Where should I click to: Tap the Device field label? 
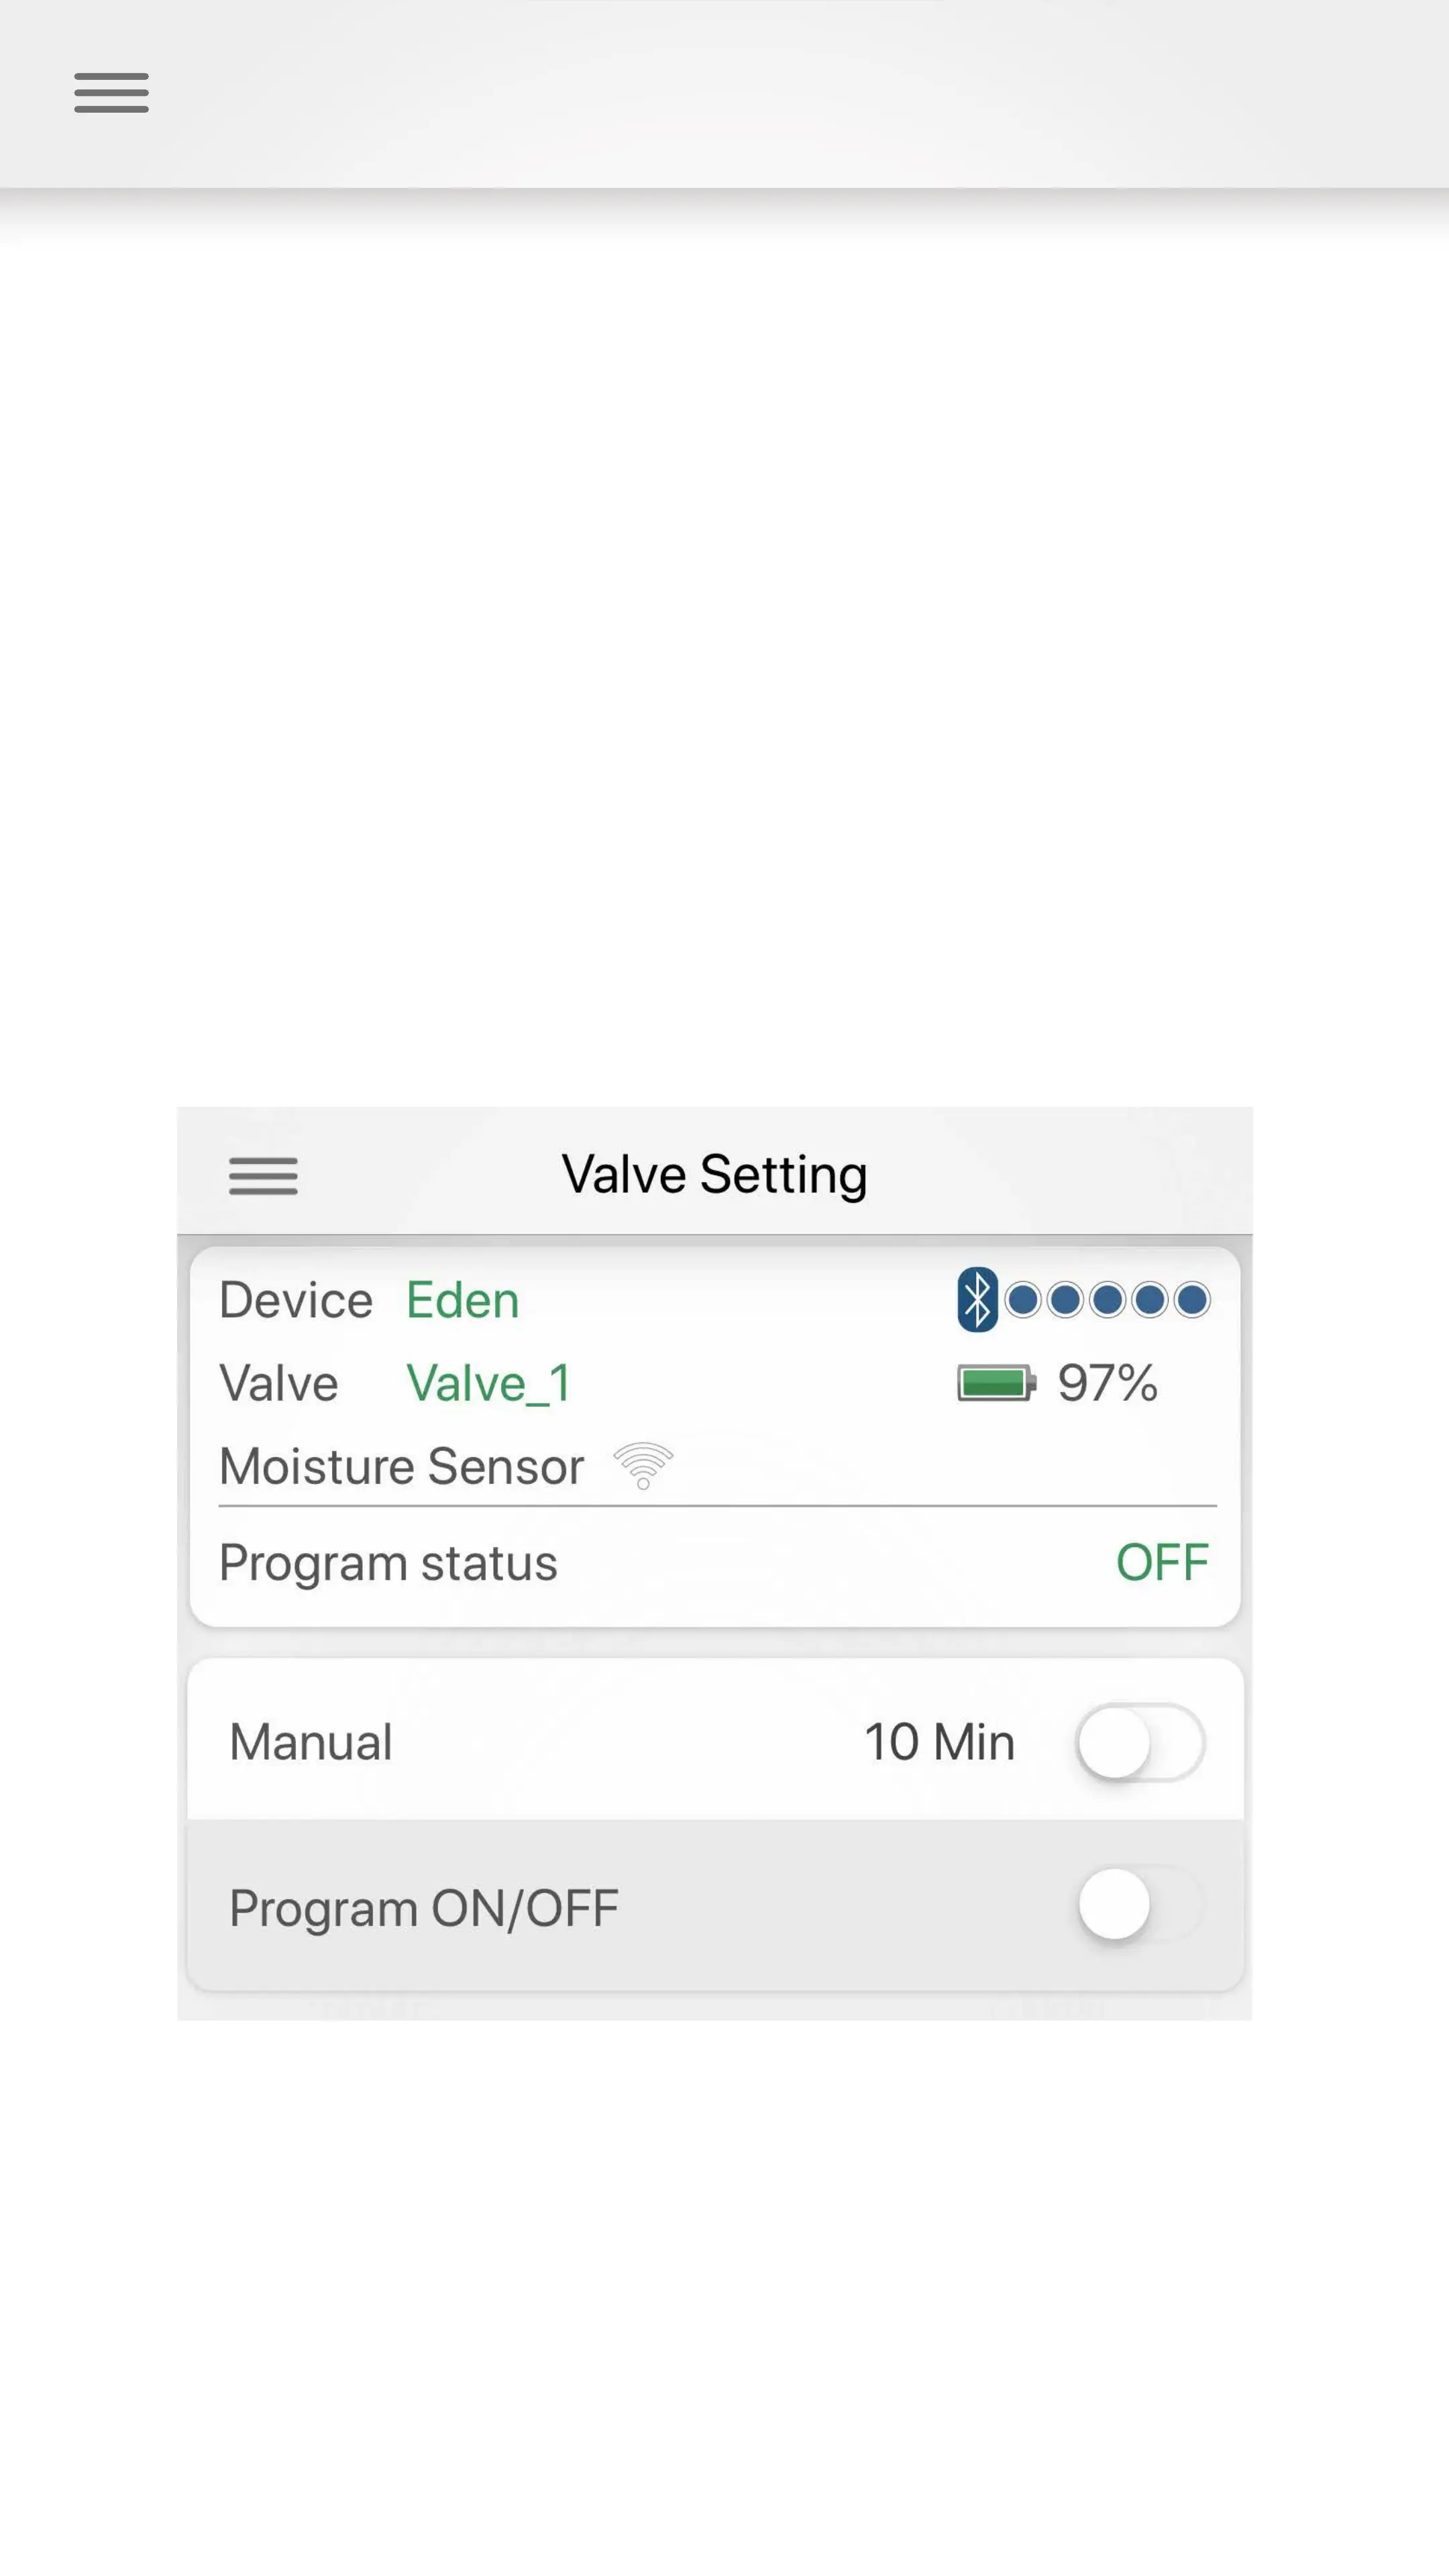pos(295,1300)
